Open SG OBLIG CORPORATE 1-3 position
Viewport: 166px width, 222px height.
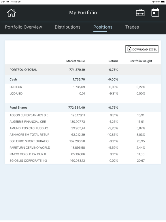point(28,161)
